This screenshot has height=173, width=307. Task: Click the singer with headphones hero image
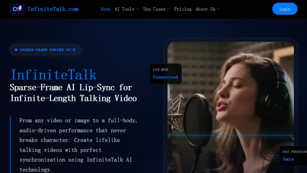click(231, 107)
